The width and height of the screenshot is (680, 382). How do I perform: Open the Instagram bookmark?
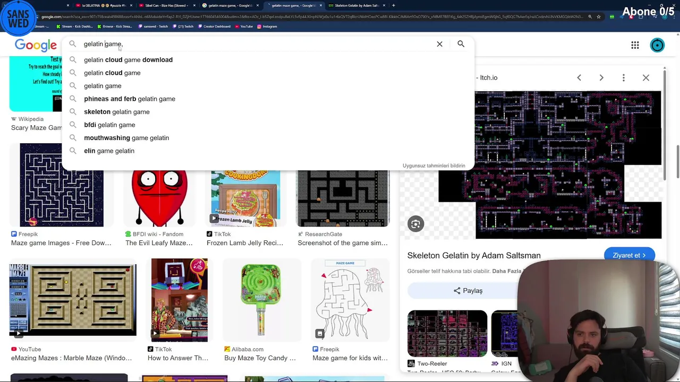[267, 26]
